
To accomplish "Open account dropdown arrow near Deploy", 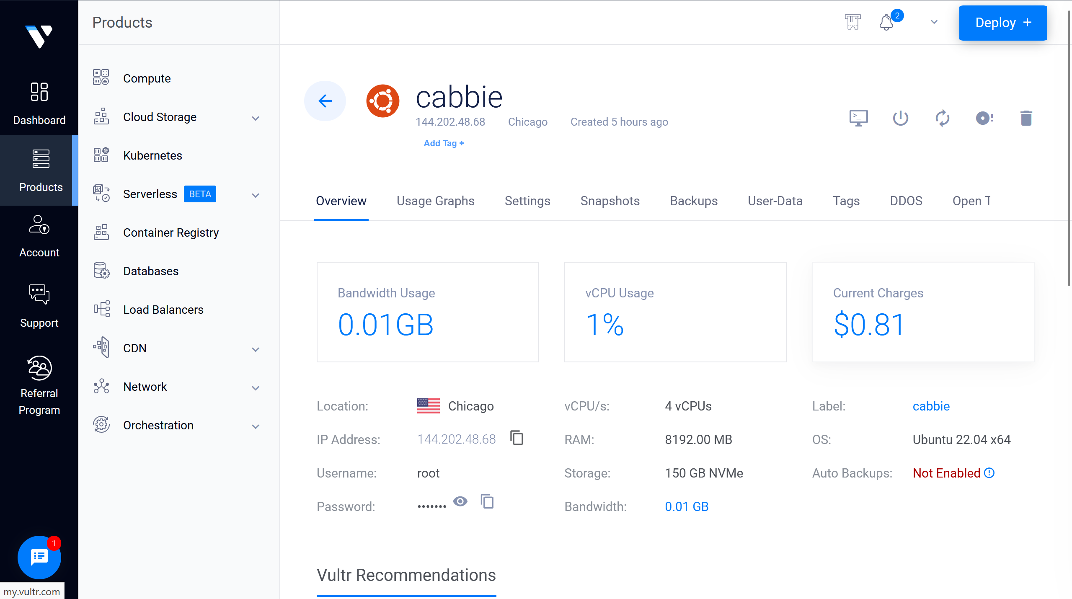I will tap(934, 22).
